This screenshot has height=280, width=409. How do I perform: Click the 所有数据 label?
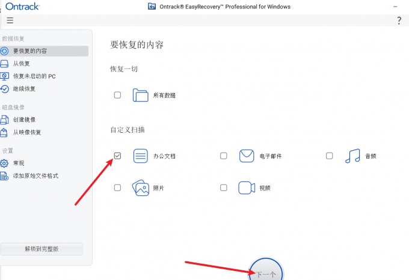[x=164, y=96]
